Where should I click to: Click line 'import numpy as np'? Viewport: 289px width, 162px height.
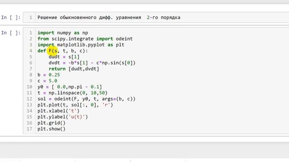coord(63,33)
